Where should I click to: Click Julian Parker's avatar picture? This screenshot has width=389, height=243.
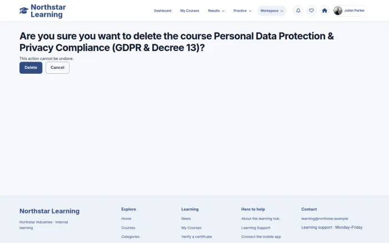click(x=338, y=11)
